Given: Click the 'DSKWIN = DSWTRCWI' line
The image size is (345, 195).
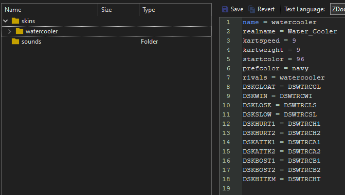Looking at the screenshot, I should tap(278, 96).
